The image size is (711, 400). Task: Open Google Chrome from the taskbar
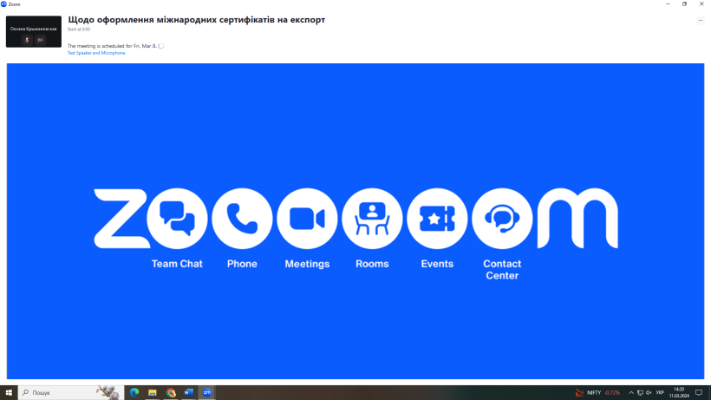171,393
